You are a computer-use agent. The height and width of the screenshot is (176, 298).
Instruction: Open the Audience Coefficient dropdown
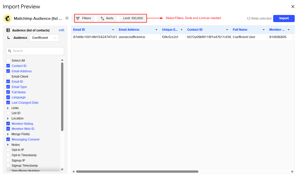(44, 38)
